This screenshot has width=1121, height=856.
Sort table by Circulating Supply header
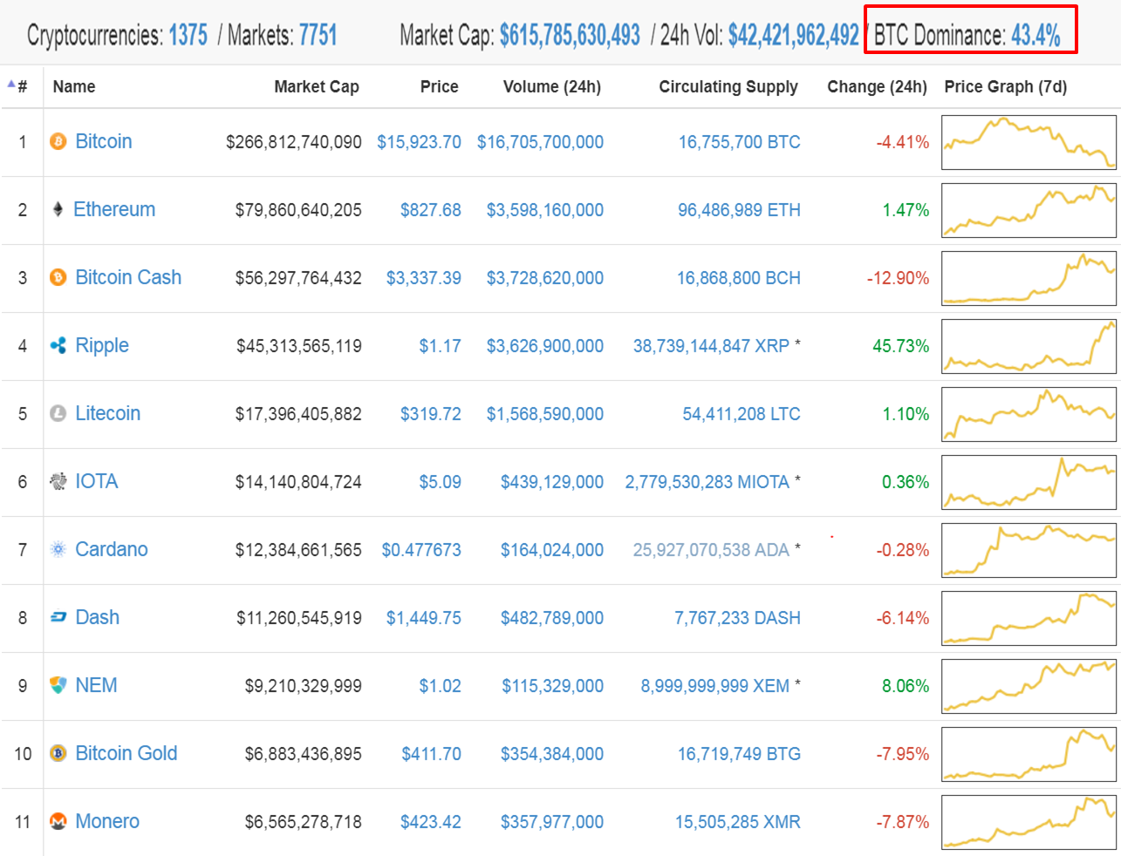tap(728, 86)
